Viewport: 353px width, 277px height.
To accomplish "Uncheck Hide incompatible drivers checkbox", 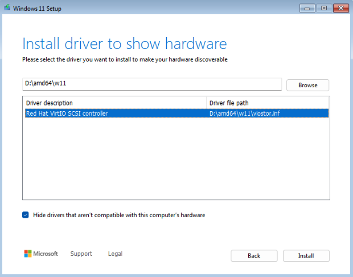I will pyautogui.click(x=26, y=215).
